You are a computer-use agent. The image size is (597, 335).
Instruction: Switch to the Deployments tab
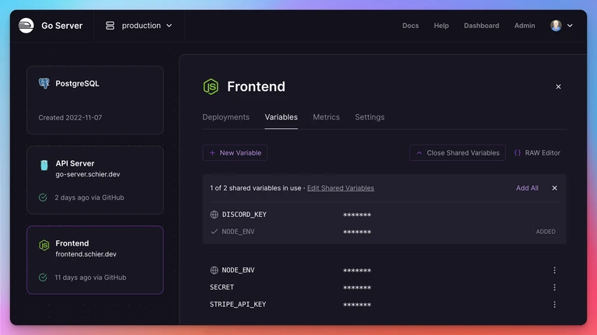point(225,117)
